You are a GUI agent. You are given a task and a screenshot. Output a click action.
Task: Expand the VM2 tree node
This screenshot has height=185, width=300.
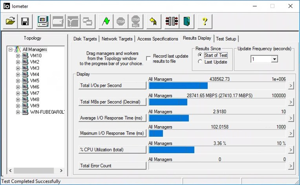18,62
